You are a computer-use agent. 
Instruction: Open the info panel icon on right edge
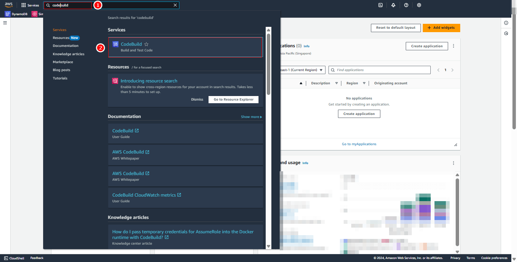(x=506, y=23)
